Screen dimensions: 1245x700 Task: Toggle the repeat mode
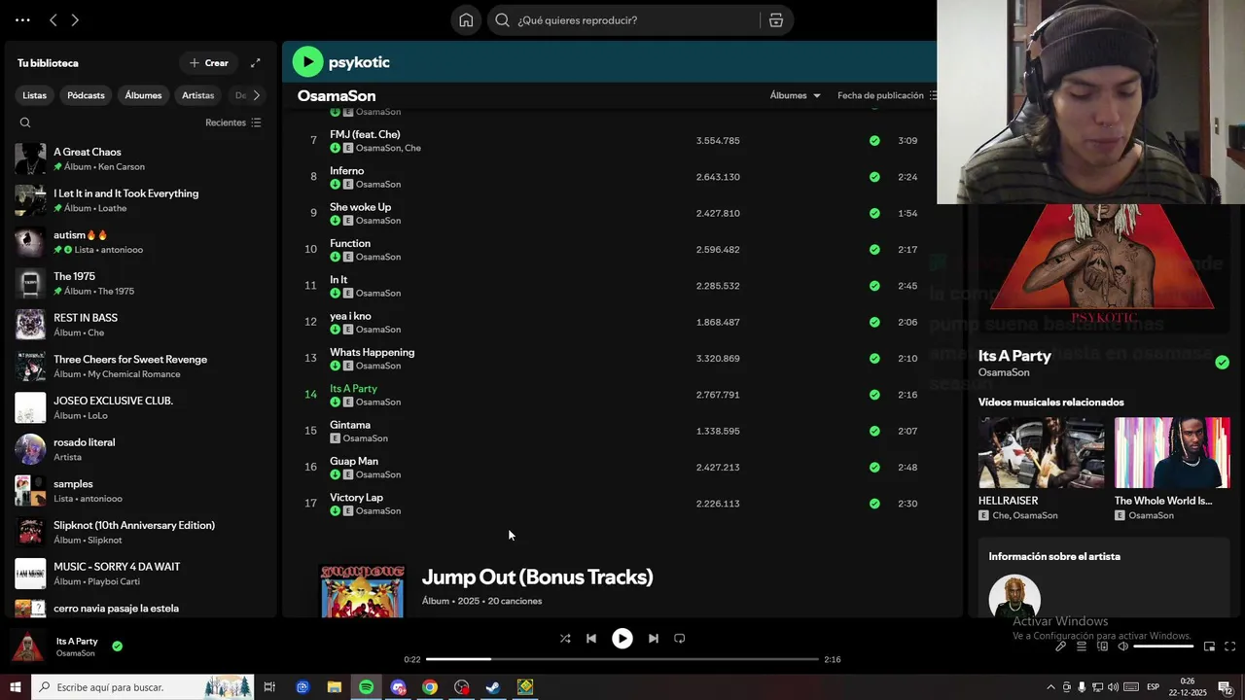point(680,639)
